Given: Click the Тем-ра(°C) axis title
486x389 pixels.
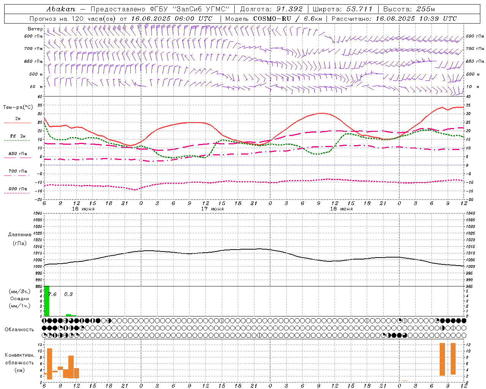Looking at the screenshot, I should pyautogui.click(x=18, y=108).
